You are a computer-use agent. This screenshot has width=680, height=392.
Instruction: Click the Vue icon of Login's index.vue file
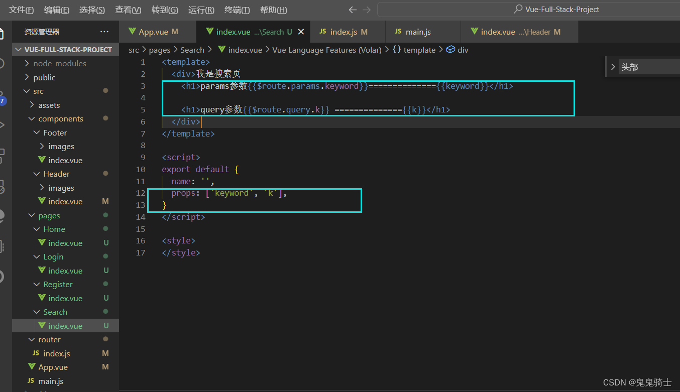(42, 271)
